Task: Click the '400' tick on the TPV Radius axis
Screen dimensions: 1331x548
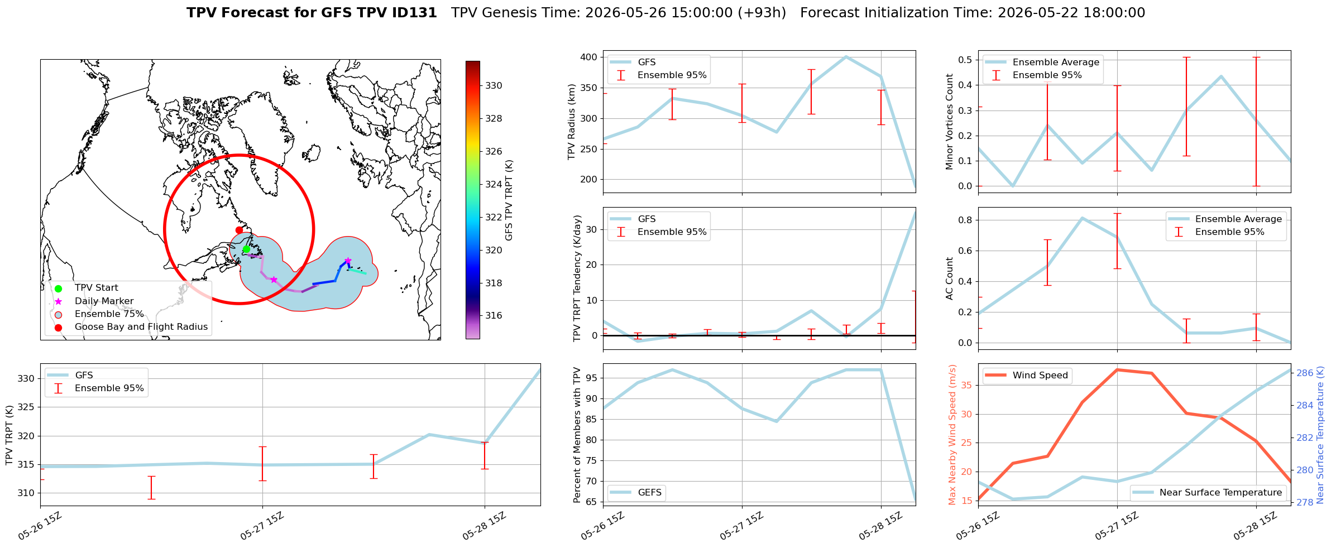Action: click(589, 57)
